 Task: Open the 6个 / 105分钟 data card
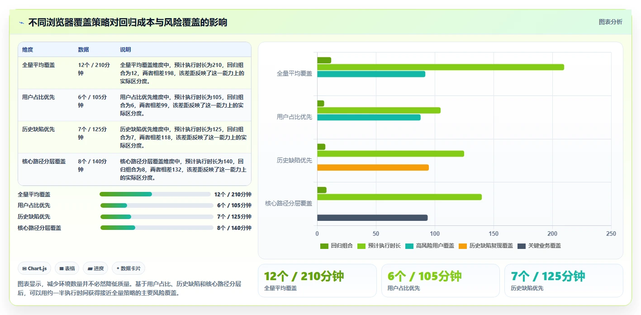click(x=441, y=281)
